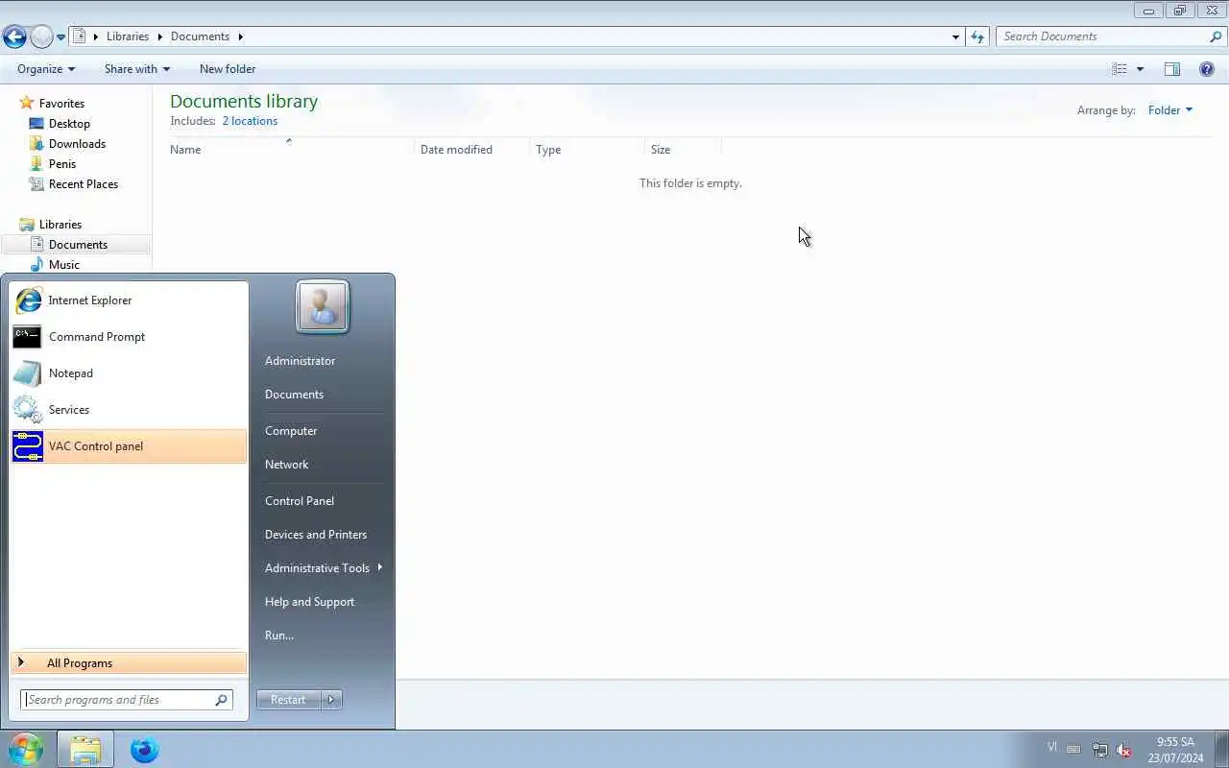
Task: Click Libraries in address breadcrumb
Action: point(128,36)
